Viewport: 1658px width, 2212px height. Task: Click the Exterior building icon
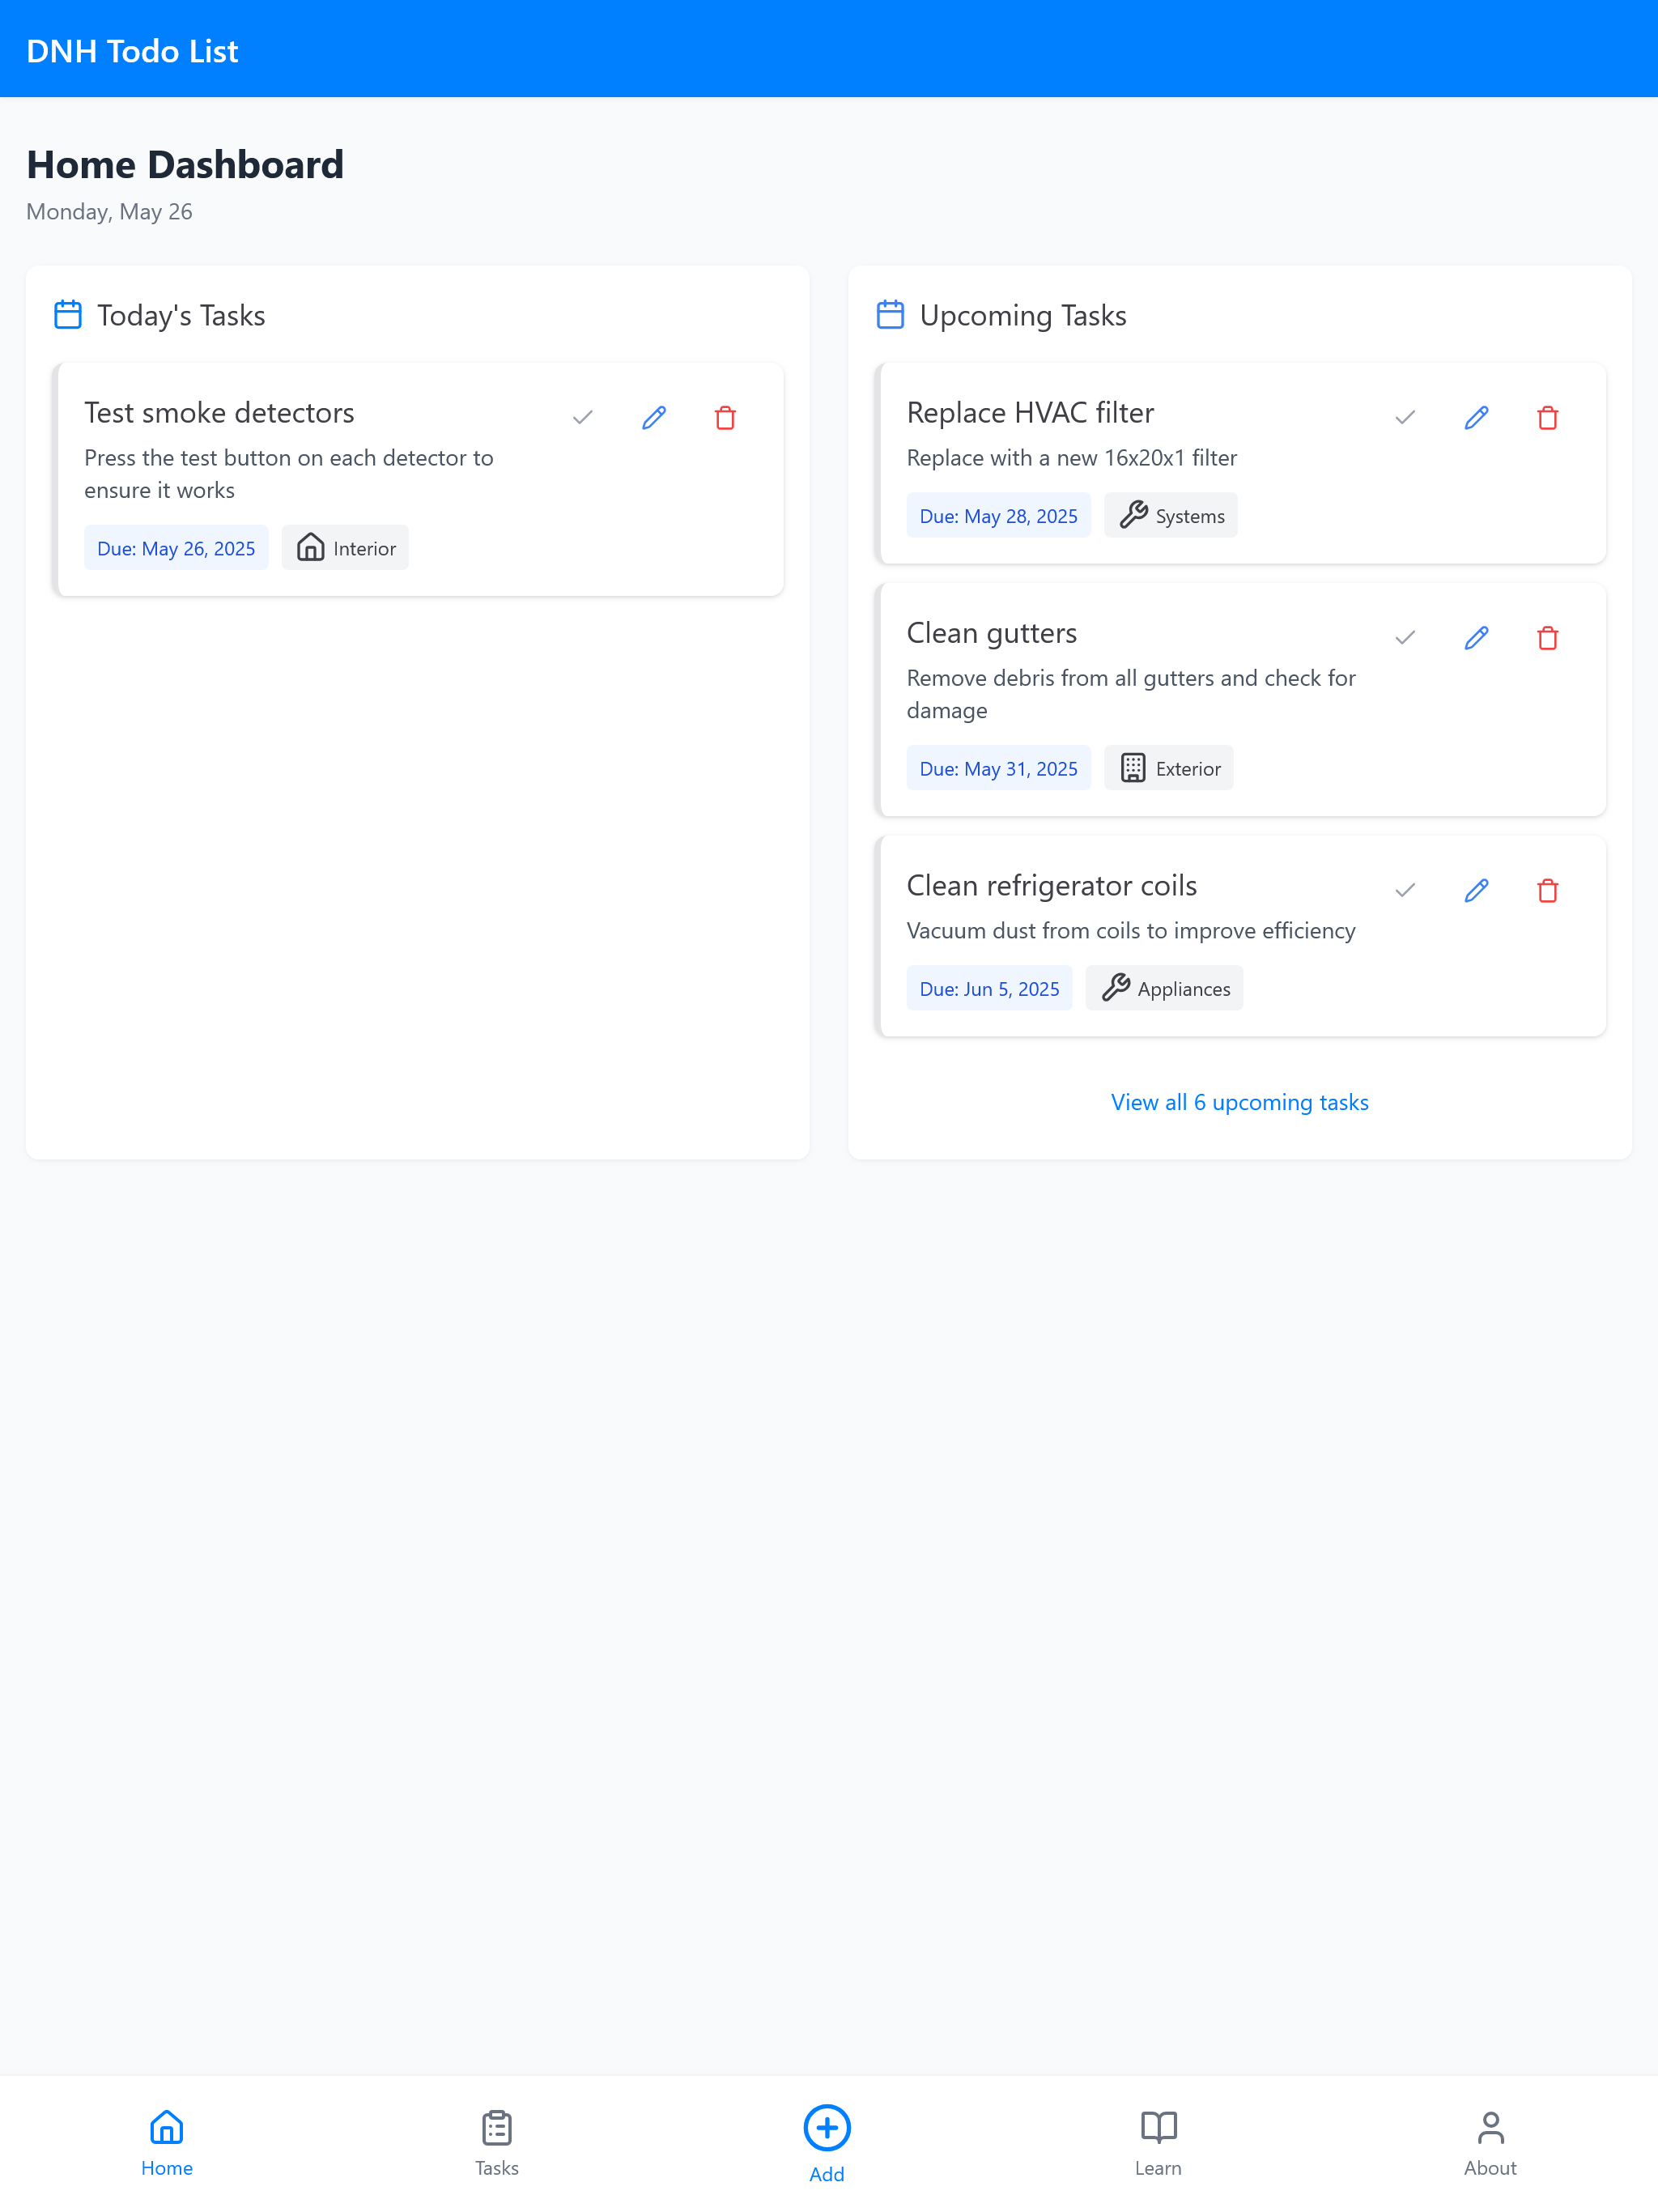pyautogui.click(x=1133, y=768)
